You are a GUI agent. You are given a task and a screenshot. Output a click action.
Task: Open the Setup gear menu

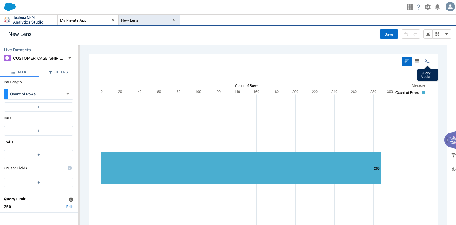coord(427,7)
